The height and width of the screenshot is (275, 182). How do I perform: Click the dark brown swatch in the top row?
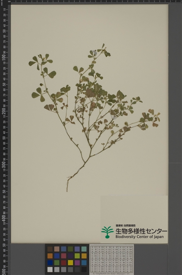click(50, 249)
